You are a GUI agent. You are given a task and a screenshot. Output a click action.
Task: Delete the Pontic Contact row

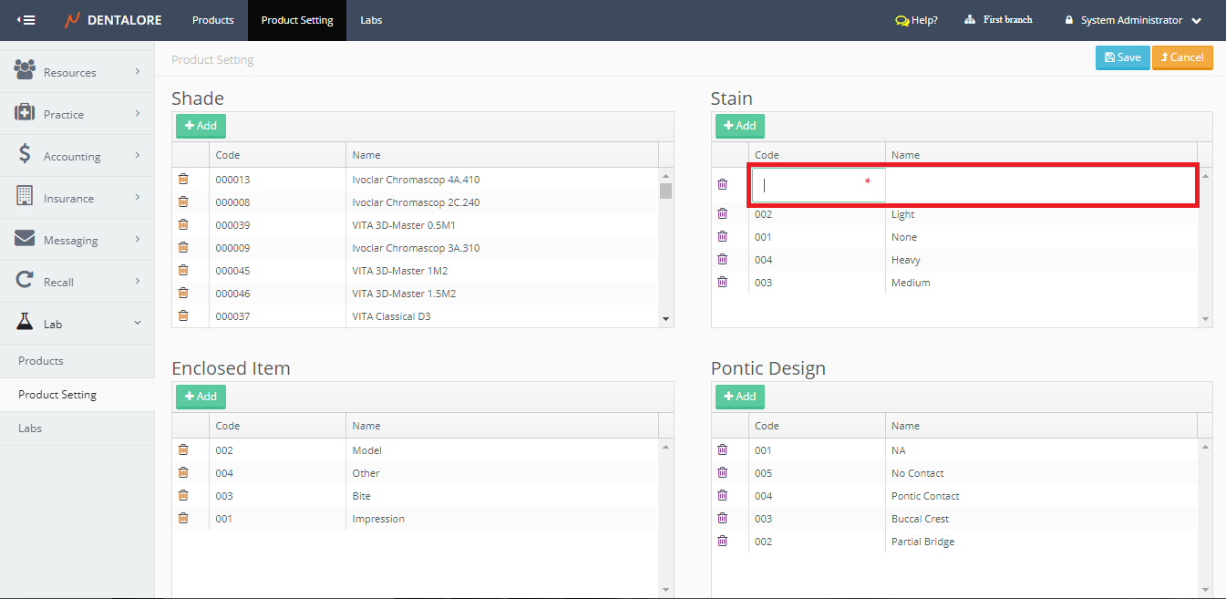[723, 496]
